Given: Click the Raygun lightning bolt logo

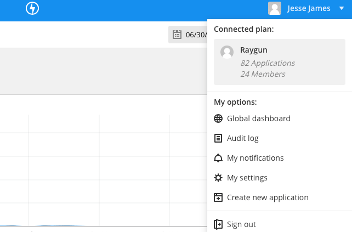Looking at the screenshot, I should pos(32,8).
